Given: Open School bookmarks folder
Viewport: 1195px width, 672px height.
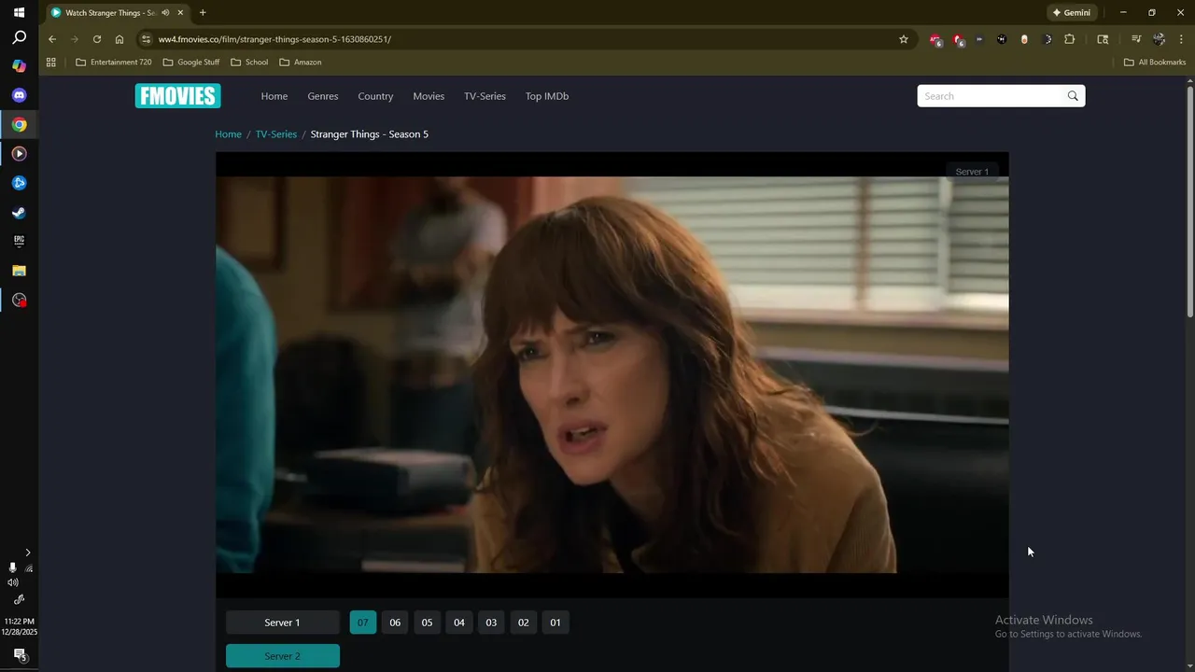Looking at the screenshot, I should (249, 63).
